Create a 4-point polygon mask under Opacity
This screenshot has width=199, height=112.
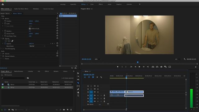tap(9, 41)
